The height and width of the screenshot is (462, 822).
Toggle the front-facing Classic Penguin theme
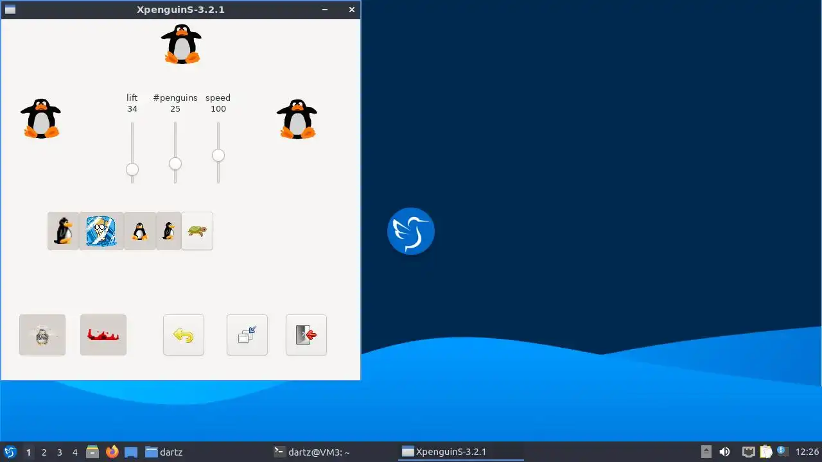(139, 231)
